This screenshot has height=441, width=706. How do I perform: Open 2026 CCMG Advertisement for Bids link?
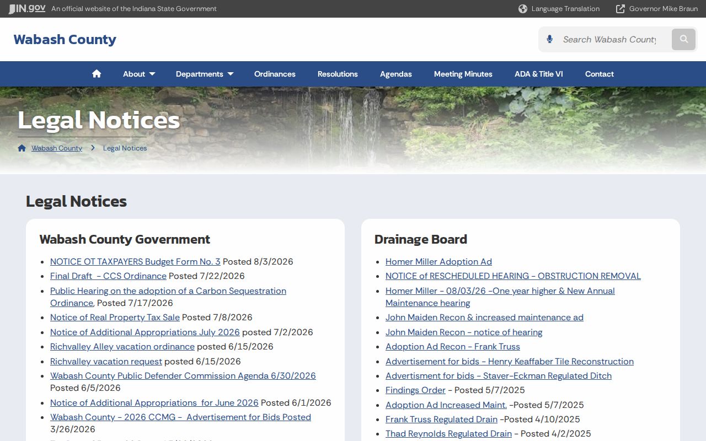coord(180,417)
